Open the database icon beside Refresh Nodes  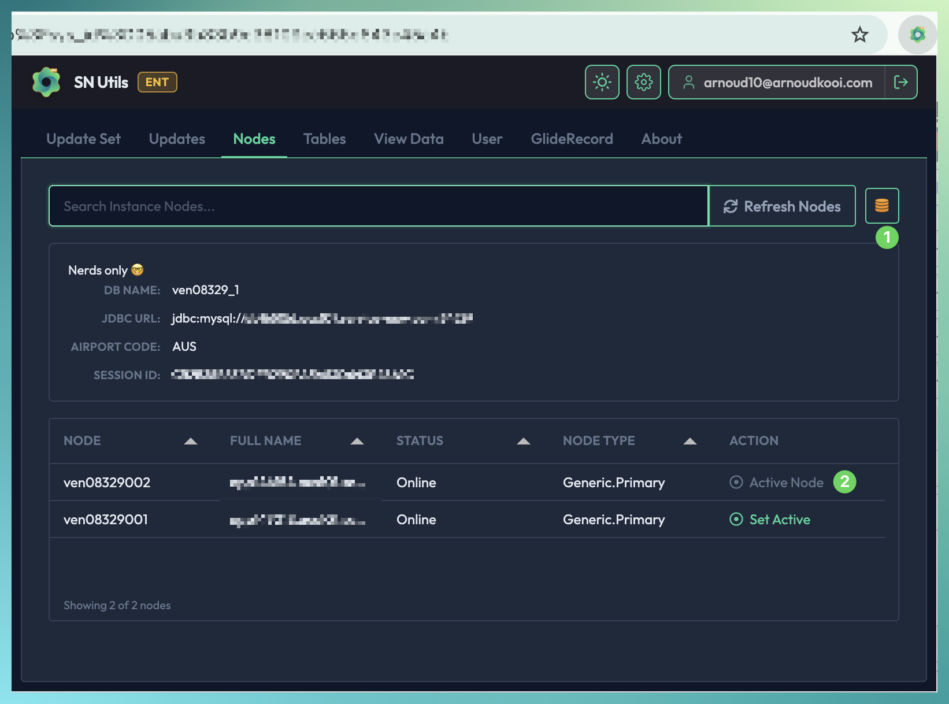[x=881, y=206]
